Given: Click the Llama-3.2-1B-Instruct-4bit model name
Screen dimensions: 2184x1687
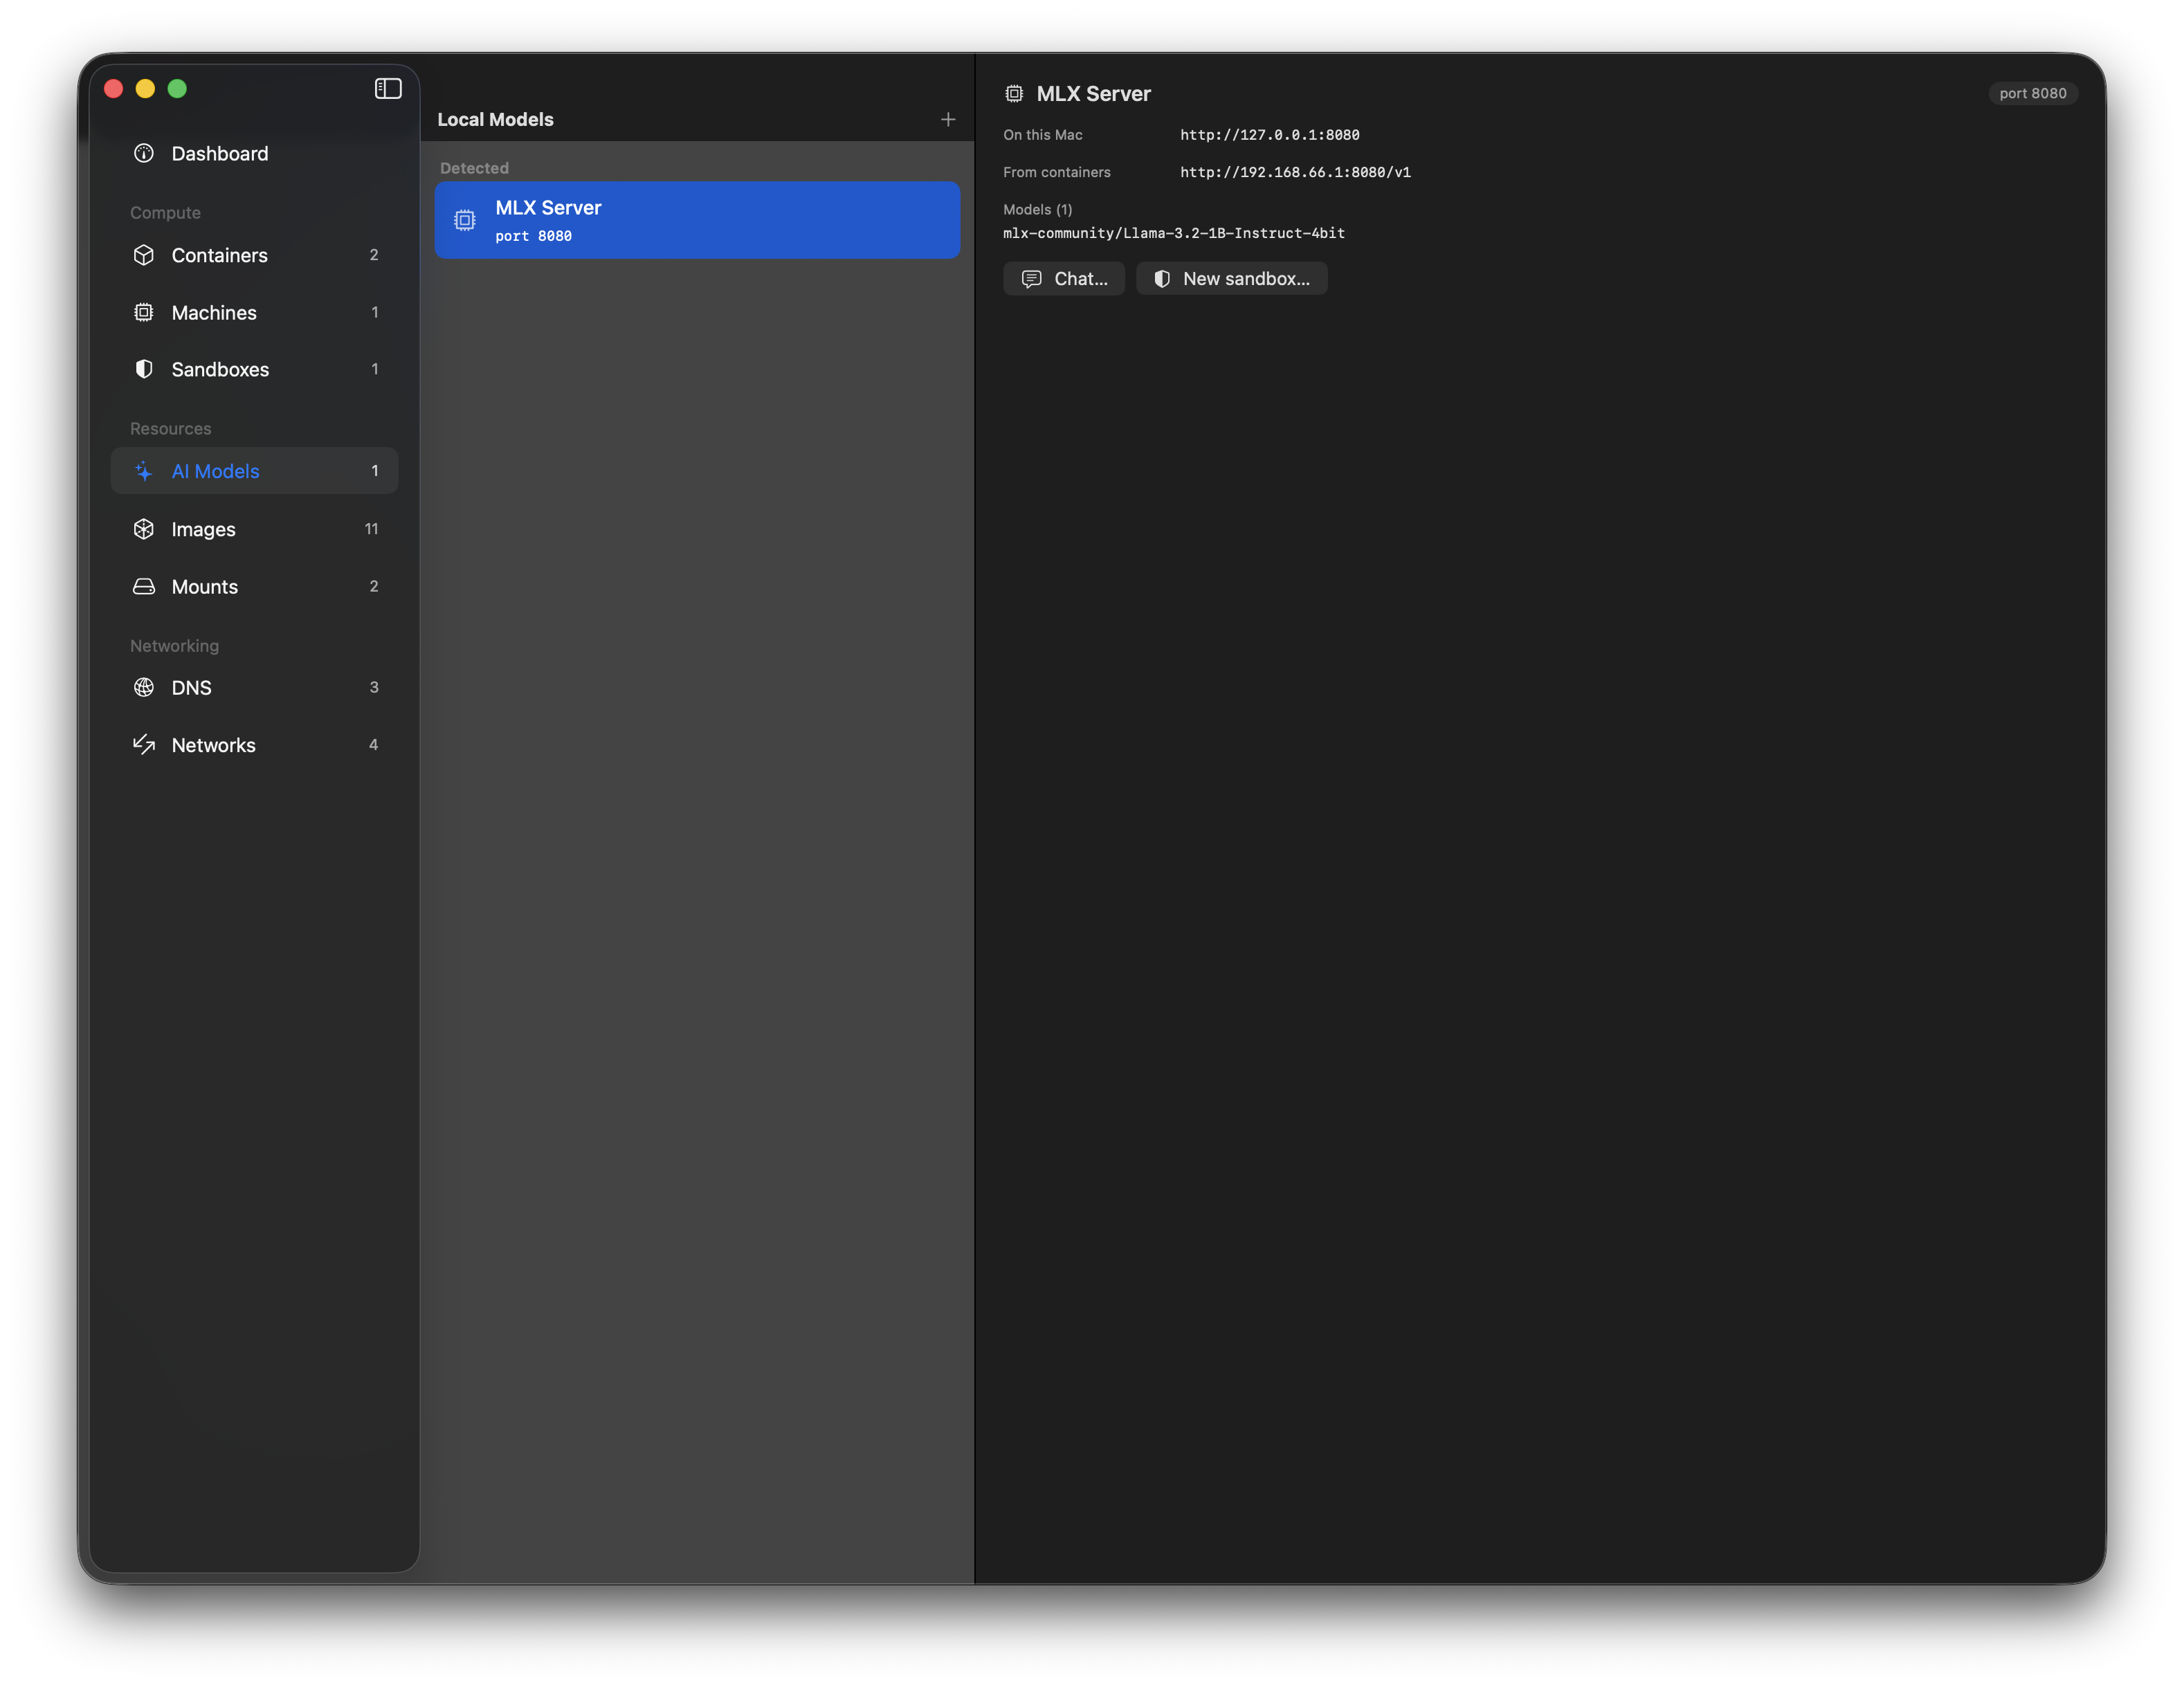Looking at the screenshot, I should point(1174,233).
